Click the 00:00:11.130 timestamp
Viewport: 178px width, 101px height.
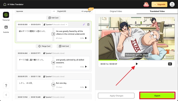[x=36, y=77]
